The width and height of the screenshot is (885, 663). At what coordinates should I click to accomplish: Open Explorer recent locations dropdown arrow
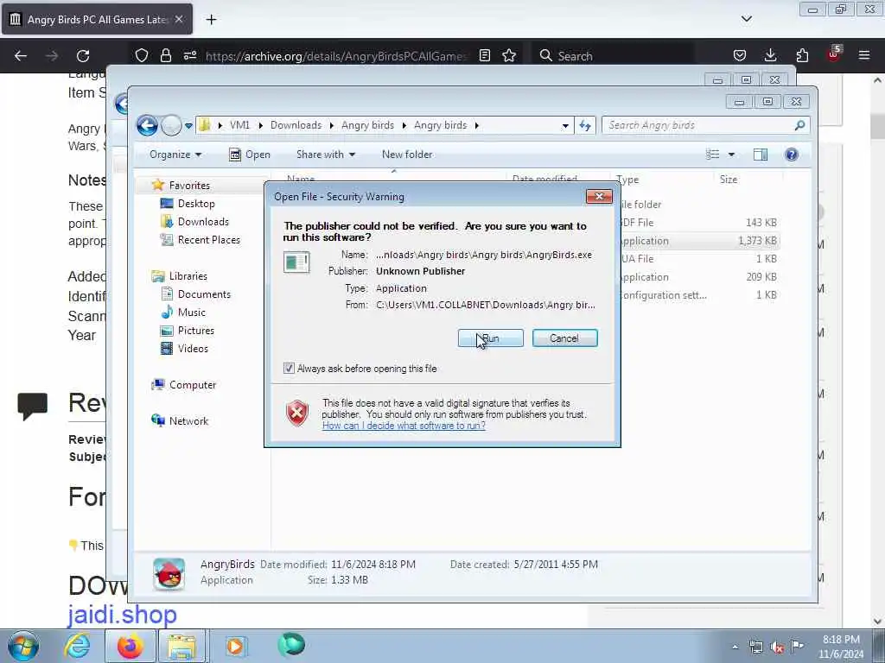[x=188, y=126]
